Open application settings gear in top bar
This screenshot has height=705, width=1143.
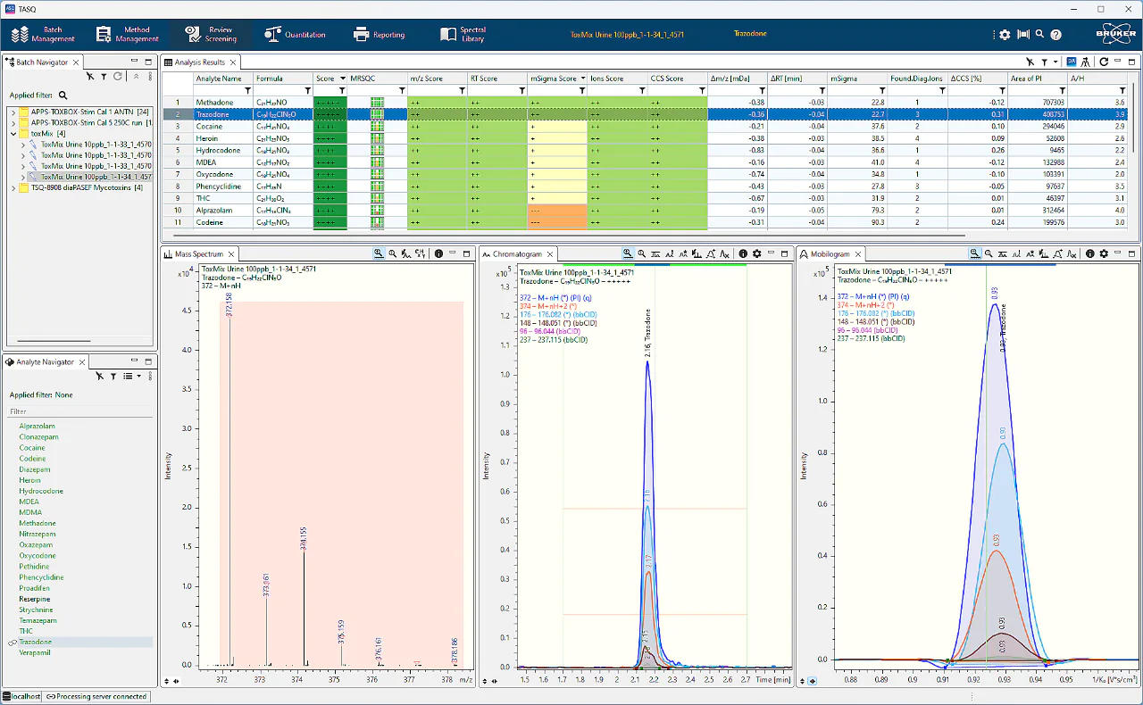[1005, 35]
